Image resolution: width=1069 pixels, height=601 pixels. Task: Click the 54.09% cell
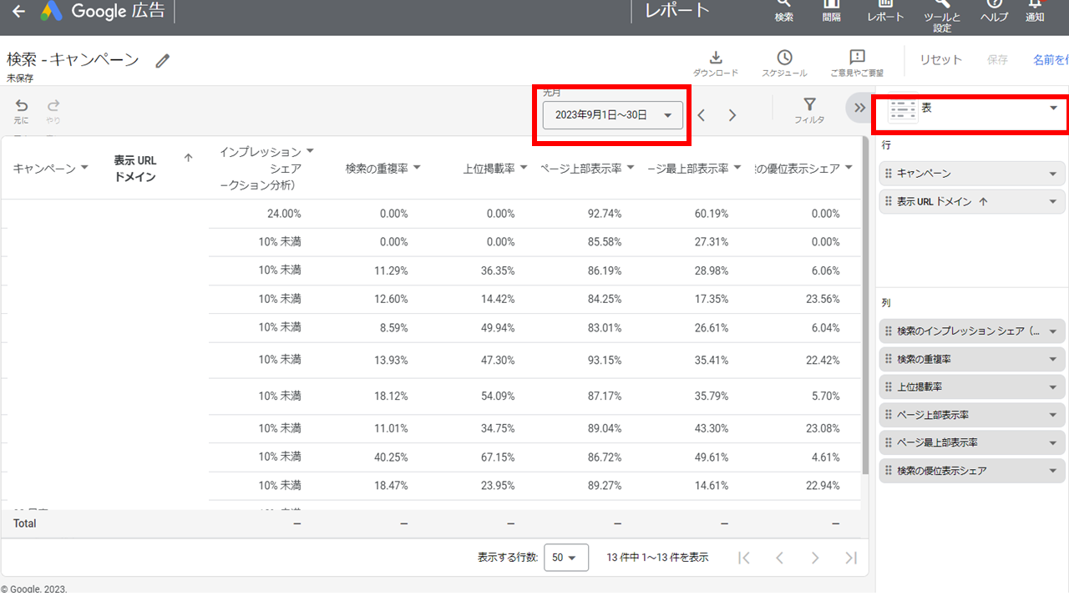tap(498, 396)
